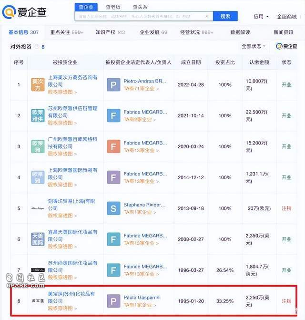Open the 知识产权 143 tab
Image resolution: width=305 pixels, height=320 pixels.
pos(110,32)
